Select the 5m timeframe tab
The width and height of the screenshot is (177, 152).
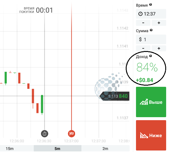click(x=58, y=149)
